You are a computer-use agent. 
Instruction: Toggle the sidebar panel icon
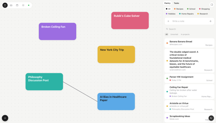pos(212,5)
